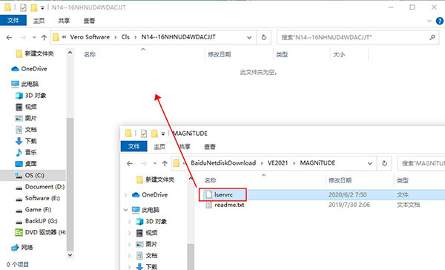Open 图片 in N14 sidebar

pyautogui.click(x=26, y=118)
